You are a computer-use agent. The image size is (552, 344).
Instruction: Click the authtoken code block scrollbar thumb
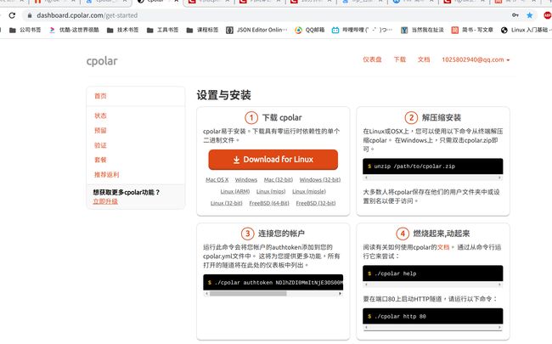248,294
